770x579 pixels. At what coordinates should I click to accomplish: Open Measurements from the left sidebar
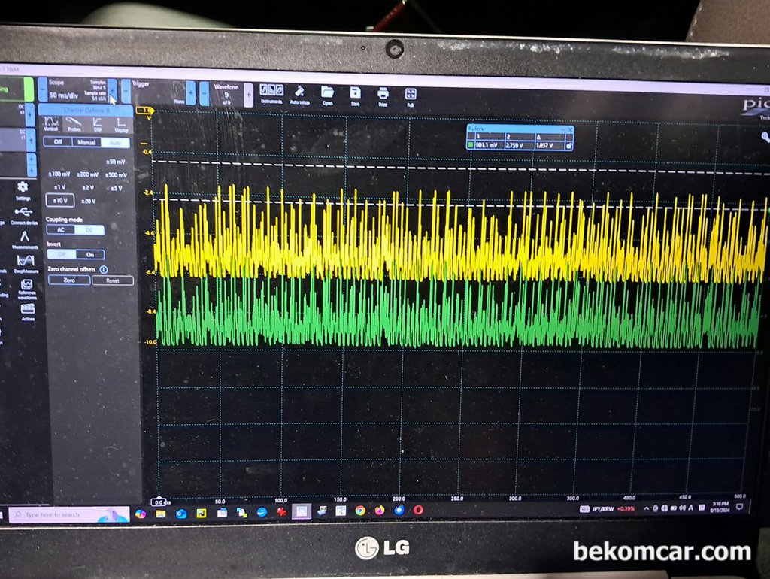24,238
